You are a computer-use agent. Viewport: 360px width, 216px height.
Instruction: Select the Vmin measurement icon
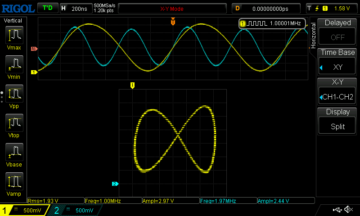14,64
